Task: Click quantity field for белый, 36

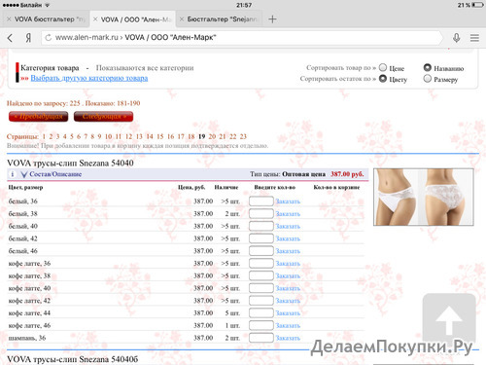Action: (x=261, y=201)
